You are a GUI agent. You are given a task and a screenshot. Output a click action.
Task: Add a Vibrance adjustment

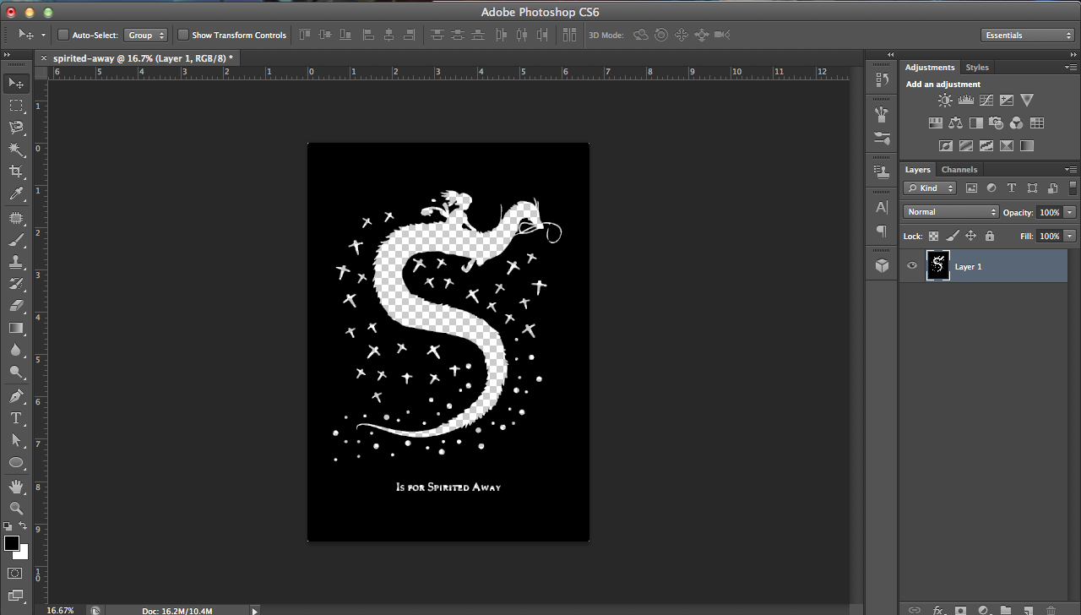[x=1027, y=101]
